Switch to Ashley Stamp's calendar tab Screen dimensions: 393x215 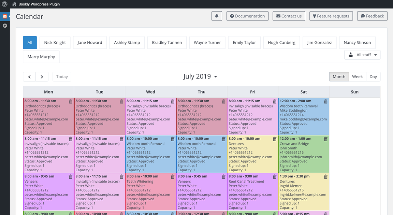pos(127,42)
